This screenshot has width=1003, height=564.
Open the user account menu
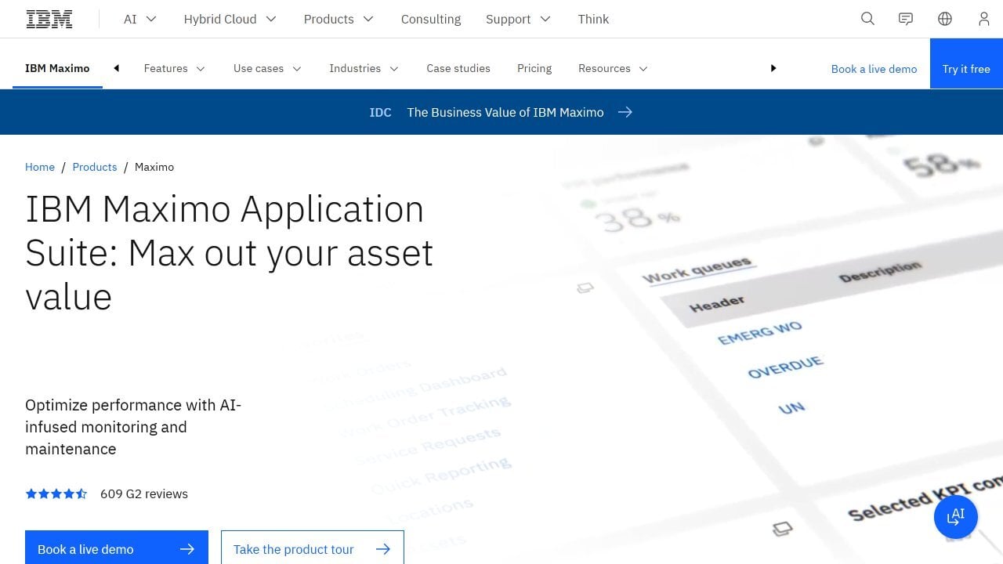pos(984,19)
